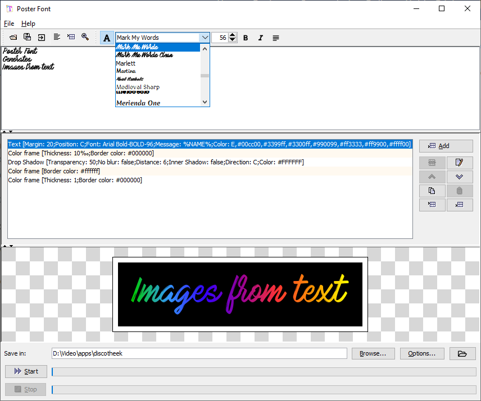
Task: Increase font size with the spinner up arrow
Action: [x=232, y=35]
